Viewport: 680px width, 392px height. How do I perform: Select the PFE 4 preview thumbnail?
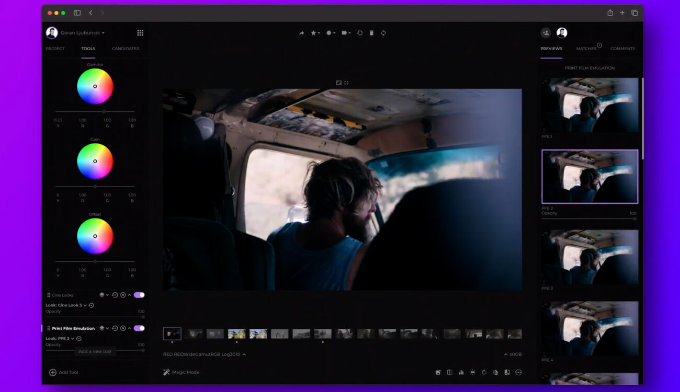(x=590, y=329)
